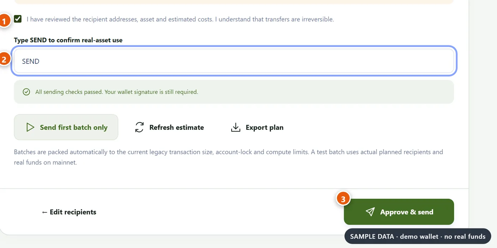The image size is (497, 248).
Task: Click the 'I have reviewed the recipient addresses' text
Action: click(x=180, y=19)
